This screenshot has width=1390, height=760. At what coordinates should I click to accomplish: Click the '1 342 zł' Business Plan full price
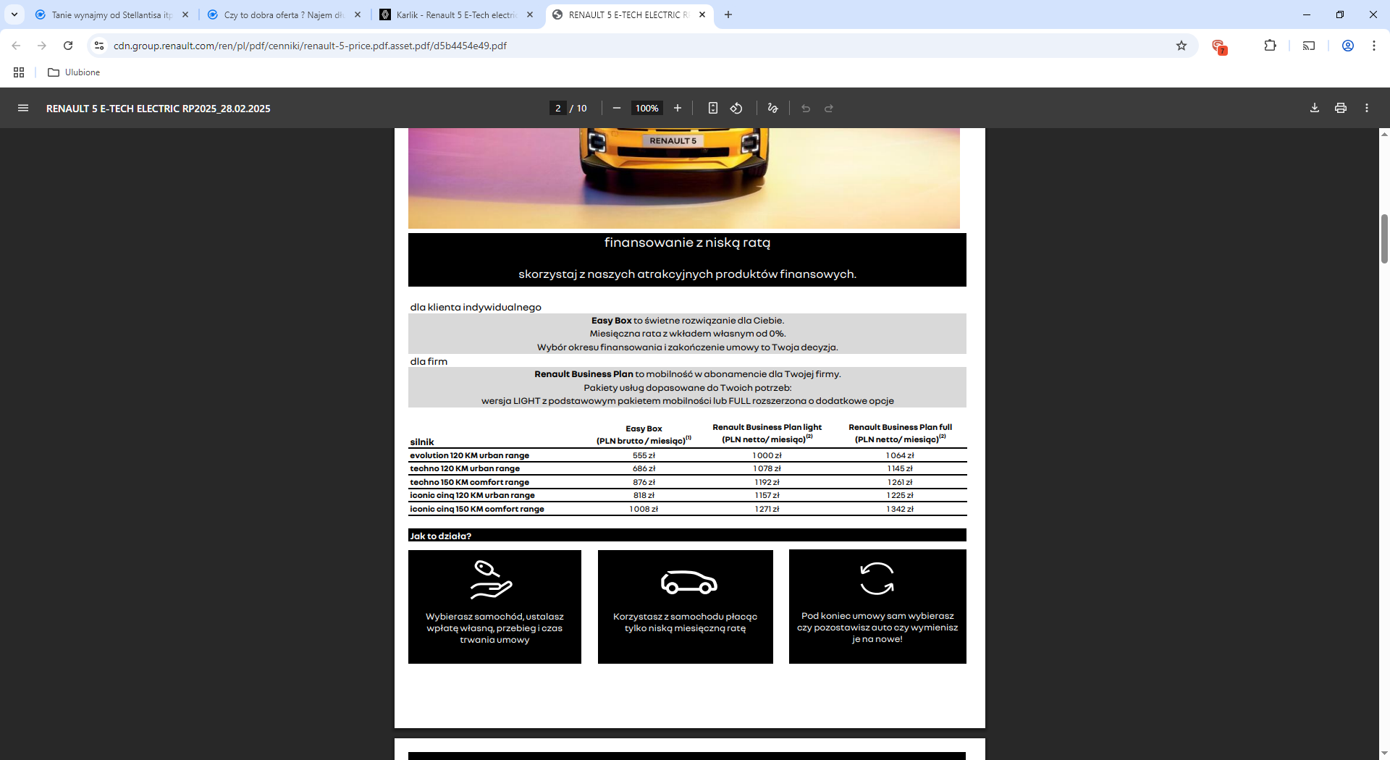coord(900,509)
